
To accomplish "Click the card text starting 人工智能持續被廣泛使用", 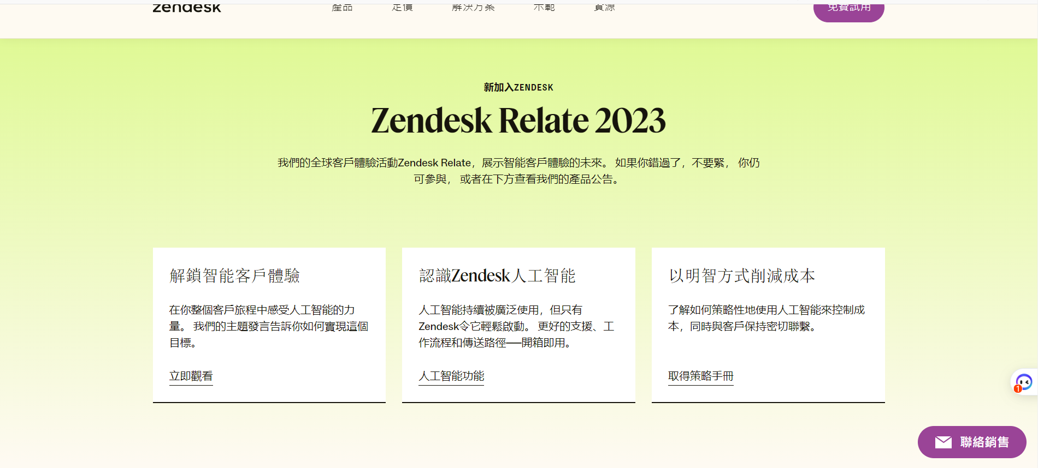I will pos(517,326).
